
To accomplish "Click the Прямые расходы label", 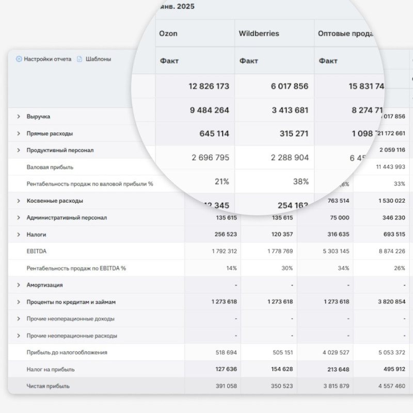I will pyautogui.click(x=50, y=133).
